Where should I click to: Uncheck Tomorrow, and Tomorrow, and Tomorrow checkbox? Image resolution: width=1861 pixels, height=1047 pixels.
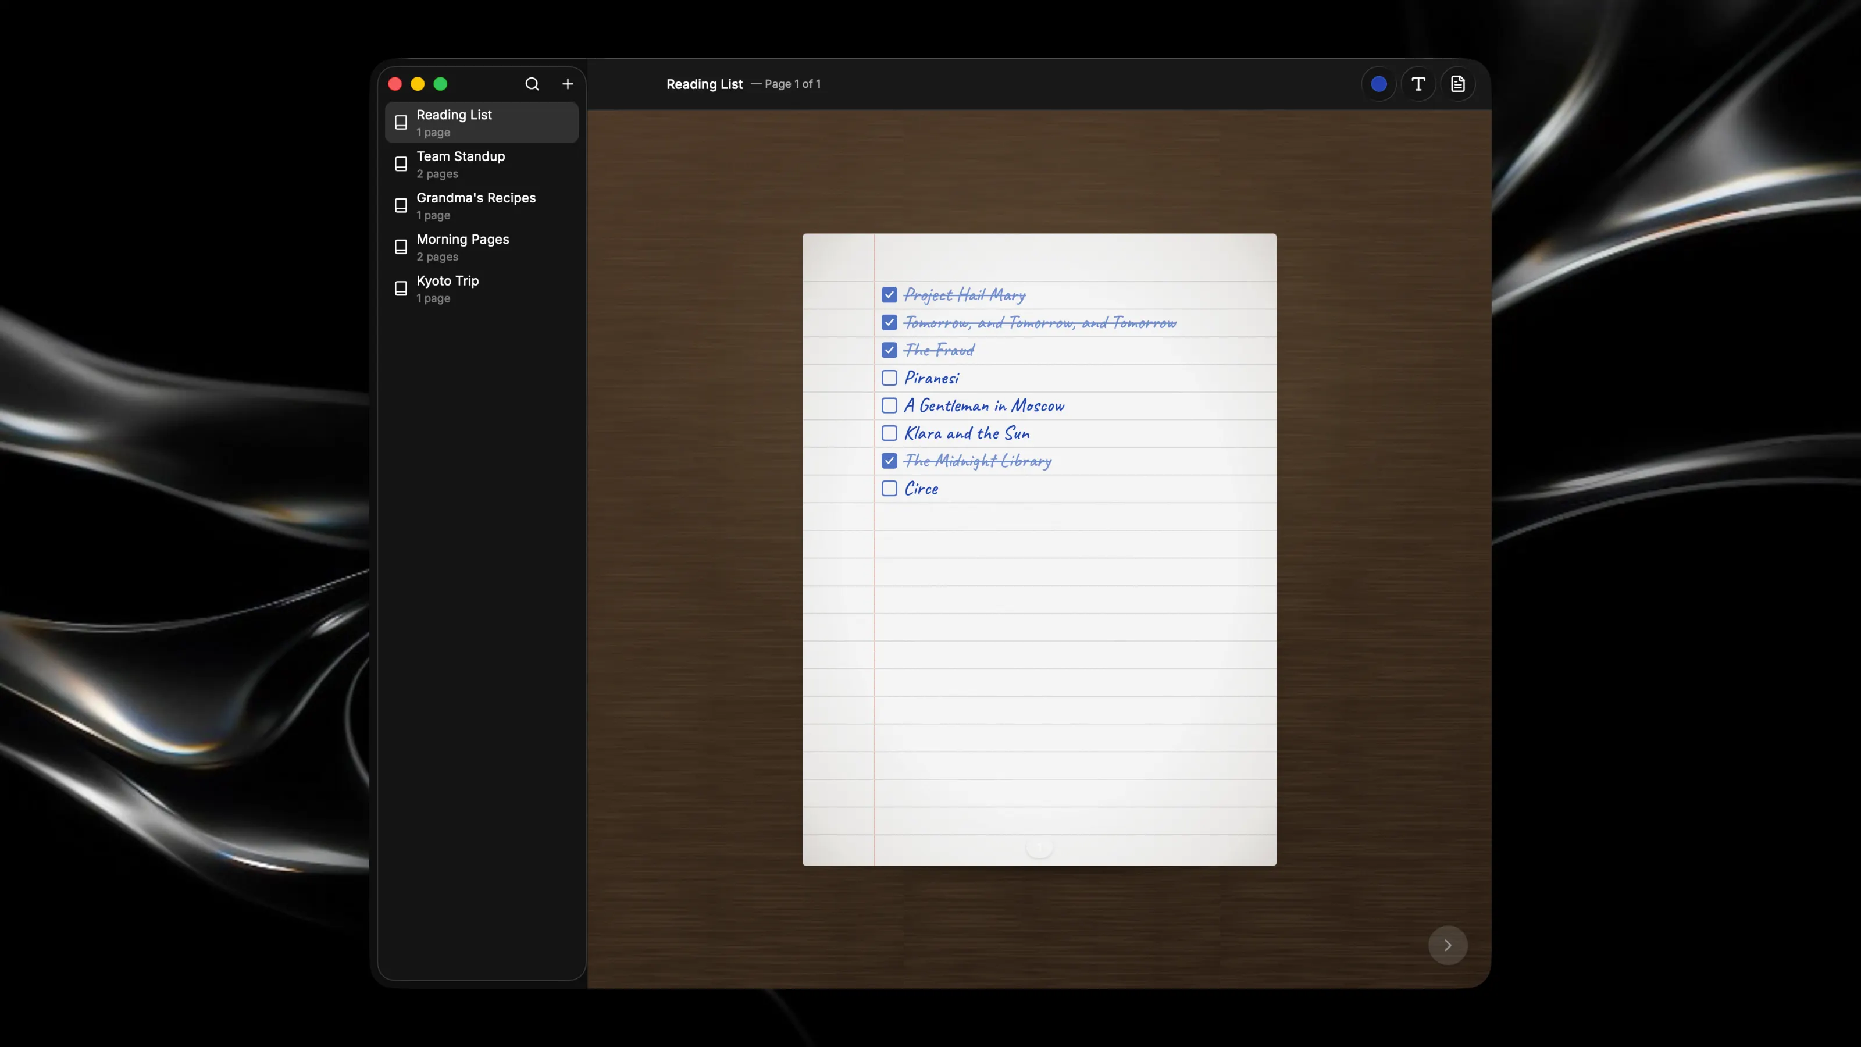tap(889, 322)
